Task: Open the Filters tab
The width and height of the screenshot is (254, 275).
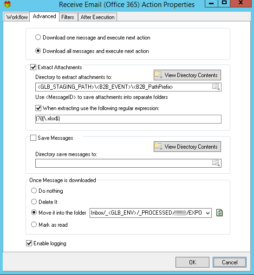Action: (x=68, y=17)
